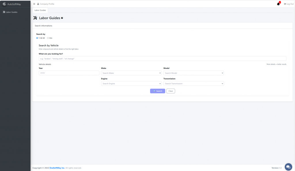Click the Log Out icon link

[285, 4]
